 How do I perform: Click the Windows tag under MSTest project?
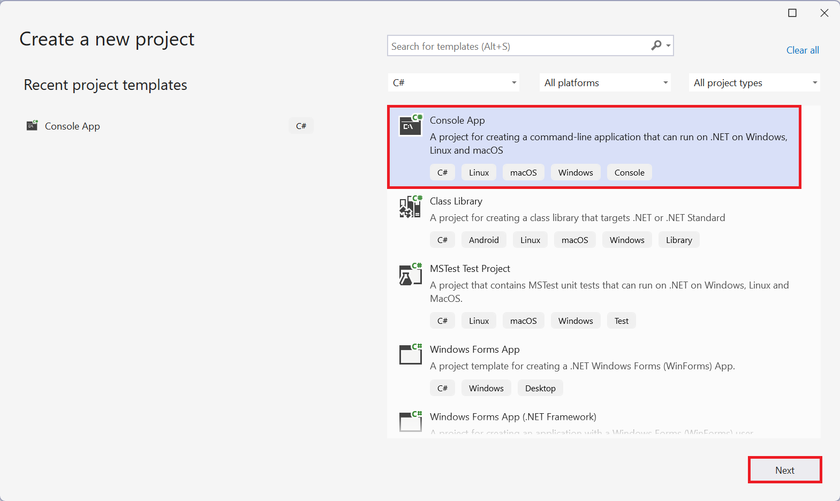coord(576,321)
